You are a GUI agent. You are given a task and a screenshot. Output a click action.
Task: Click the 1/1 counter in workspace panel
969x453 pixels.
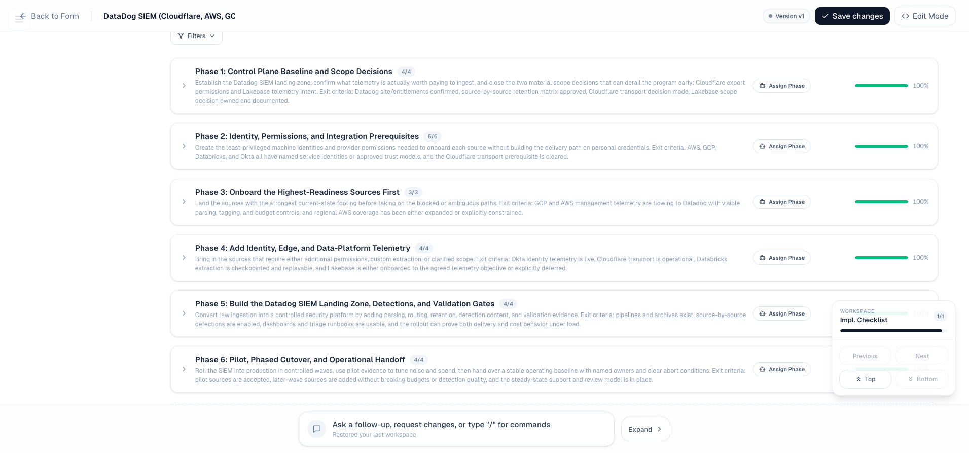940,316
